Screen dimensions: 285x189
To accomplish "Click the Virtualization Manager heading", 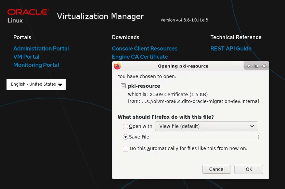I will click(100, 16).
